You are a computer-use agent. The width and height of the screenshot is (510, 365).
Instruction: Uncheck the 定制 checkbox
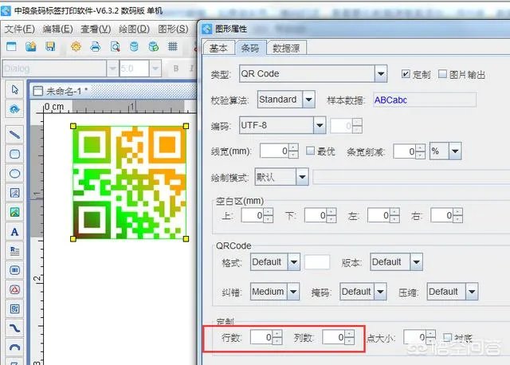[x=406, y=74]
